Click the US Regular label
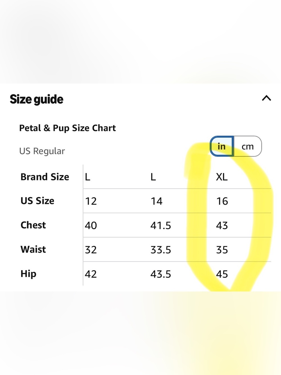 (x=42, y=151)
